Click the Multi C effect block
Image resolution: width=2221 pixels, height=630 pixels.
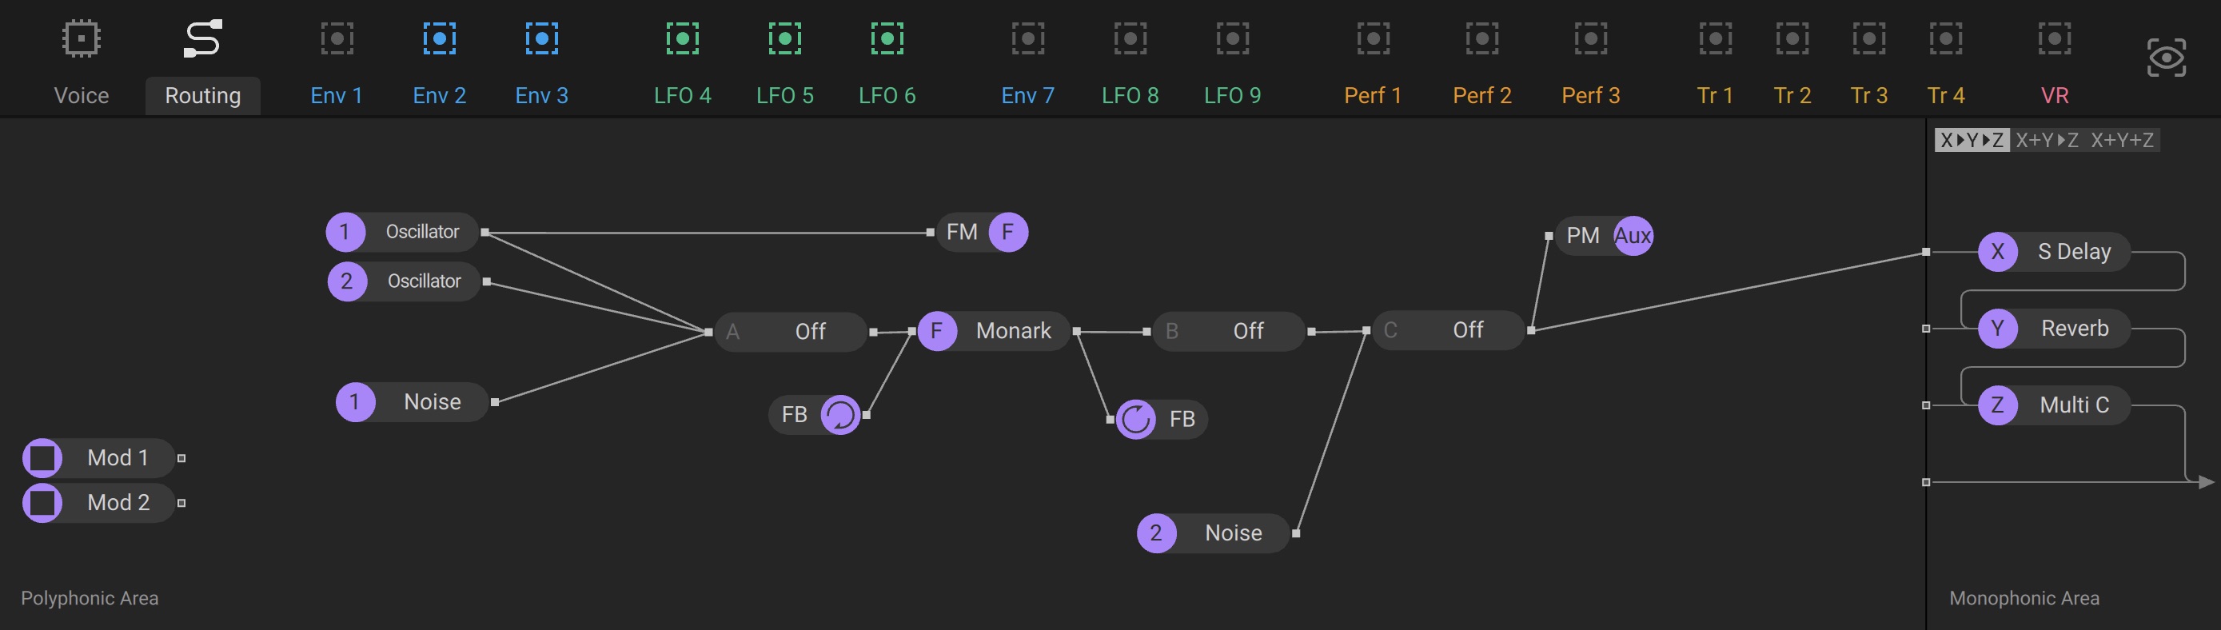click(2054, 405)
